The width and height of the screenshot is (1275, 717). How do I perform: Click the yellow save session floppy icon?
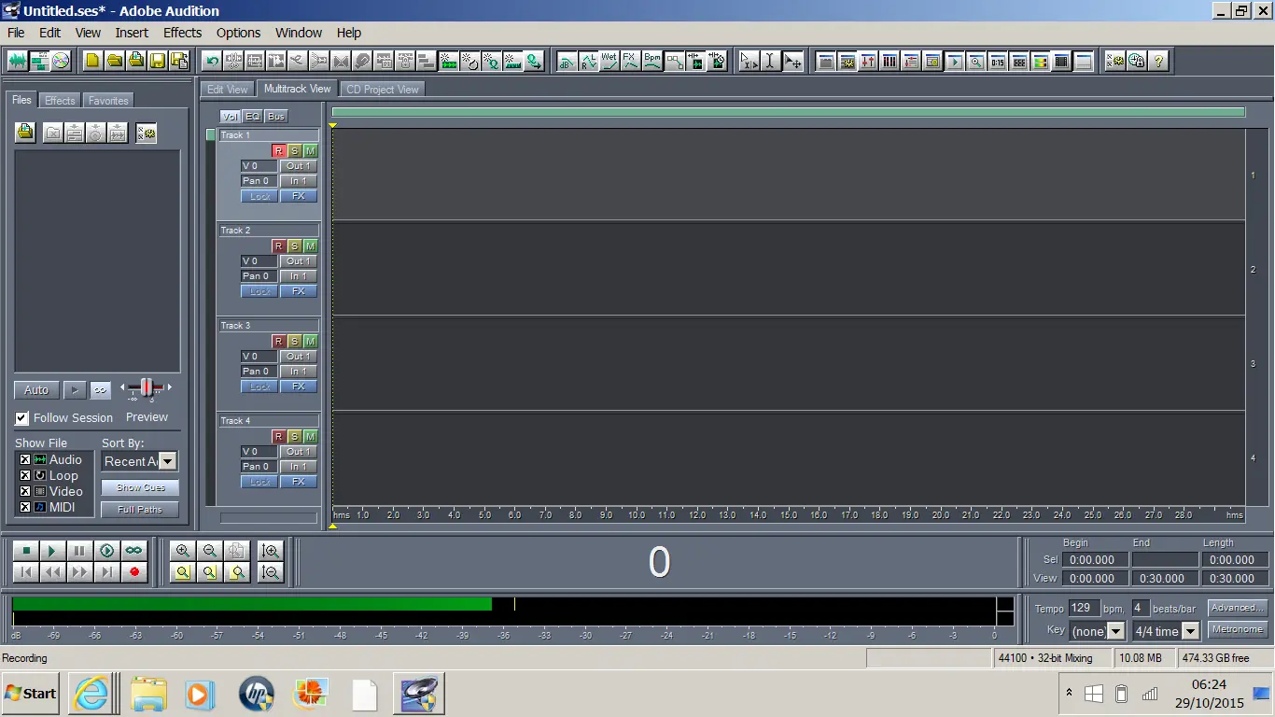coord(157,62)
